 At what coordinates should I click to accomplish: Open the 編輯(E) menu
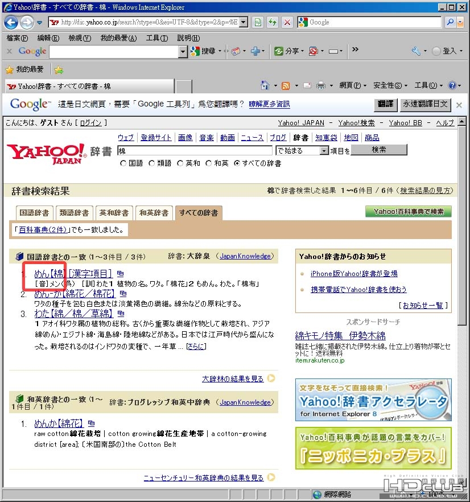point(48,38)
